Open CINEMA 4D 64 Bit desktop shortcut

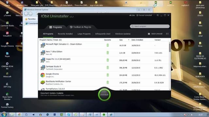coord(7,66)
